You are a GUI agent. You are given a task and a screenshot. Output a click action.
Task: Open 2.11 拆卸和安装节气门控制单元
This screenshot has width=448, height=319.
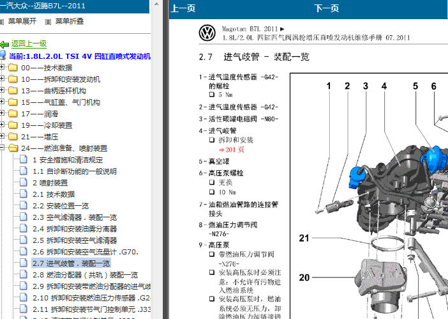pos(91,309)
